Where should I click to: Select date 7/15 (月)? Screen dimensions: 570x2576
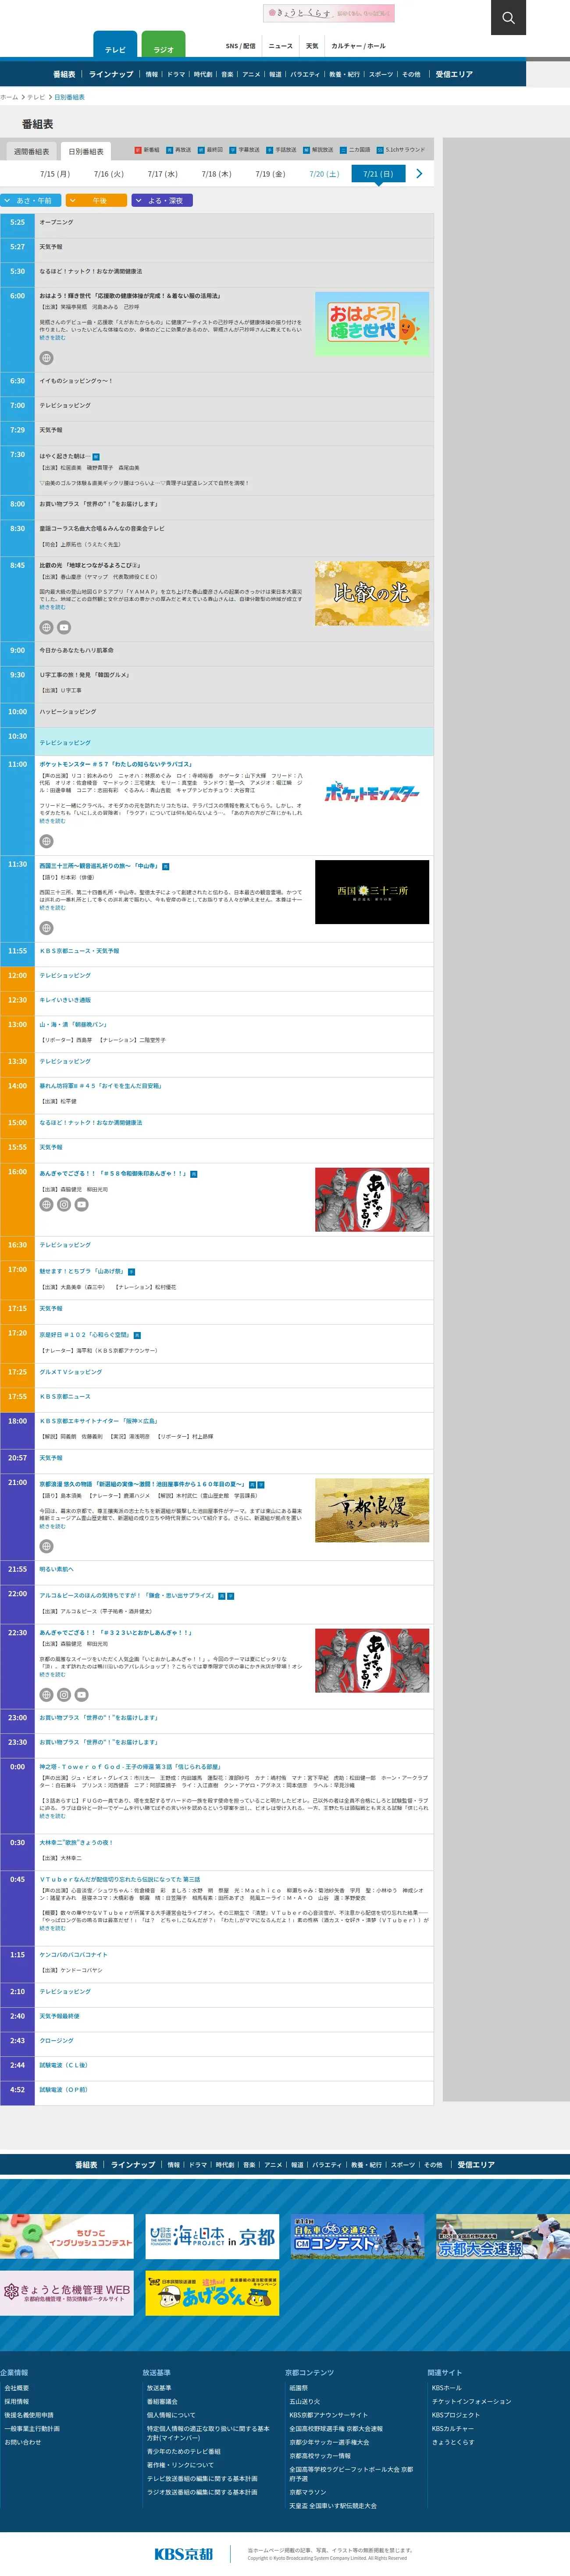pos(55,174)
